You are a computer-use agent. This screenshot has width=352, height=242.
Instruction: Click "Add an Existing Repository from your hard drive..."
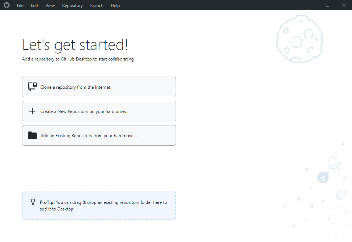(99, 135)
